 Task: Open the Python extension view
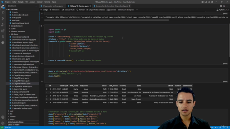coord(3,43)
